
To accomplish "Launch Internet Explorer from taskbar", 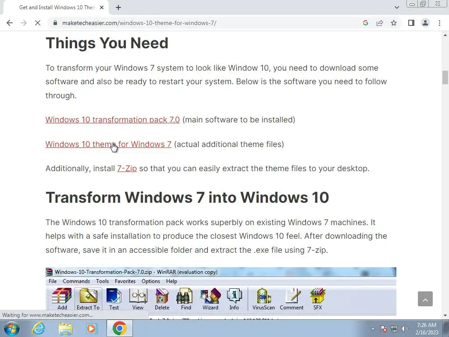I will pos(38,328).
